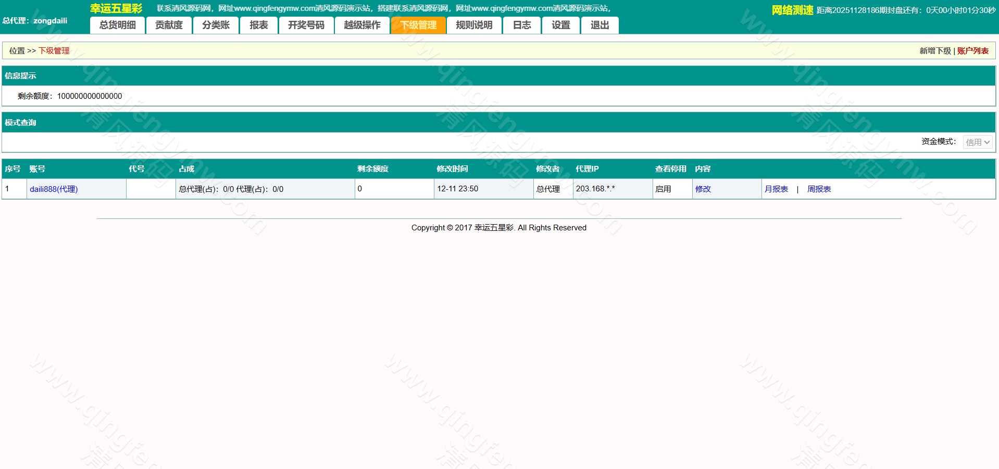
Task: Open the 周报表 weekly report
Action: pyautogui.click(x=819, y=189)
